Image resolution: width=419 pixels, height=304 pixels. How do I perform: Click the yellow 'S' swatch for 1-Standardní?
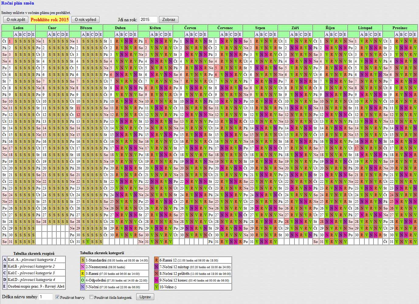82,260
